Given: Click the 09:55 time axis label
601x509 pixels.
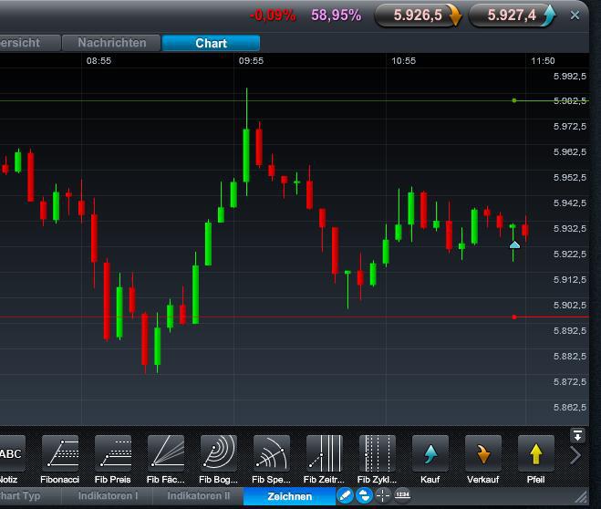Looking at the screenshot, I should [x=251, y=60].
